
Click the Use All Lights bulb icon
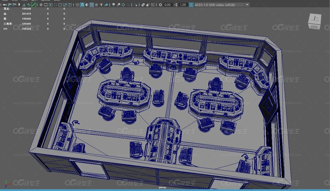(101, 5)
